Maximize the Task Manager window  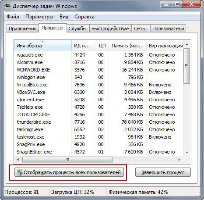pos(177,4)
